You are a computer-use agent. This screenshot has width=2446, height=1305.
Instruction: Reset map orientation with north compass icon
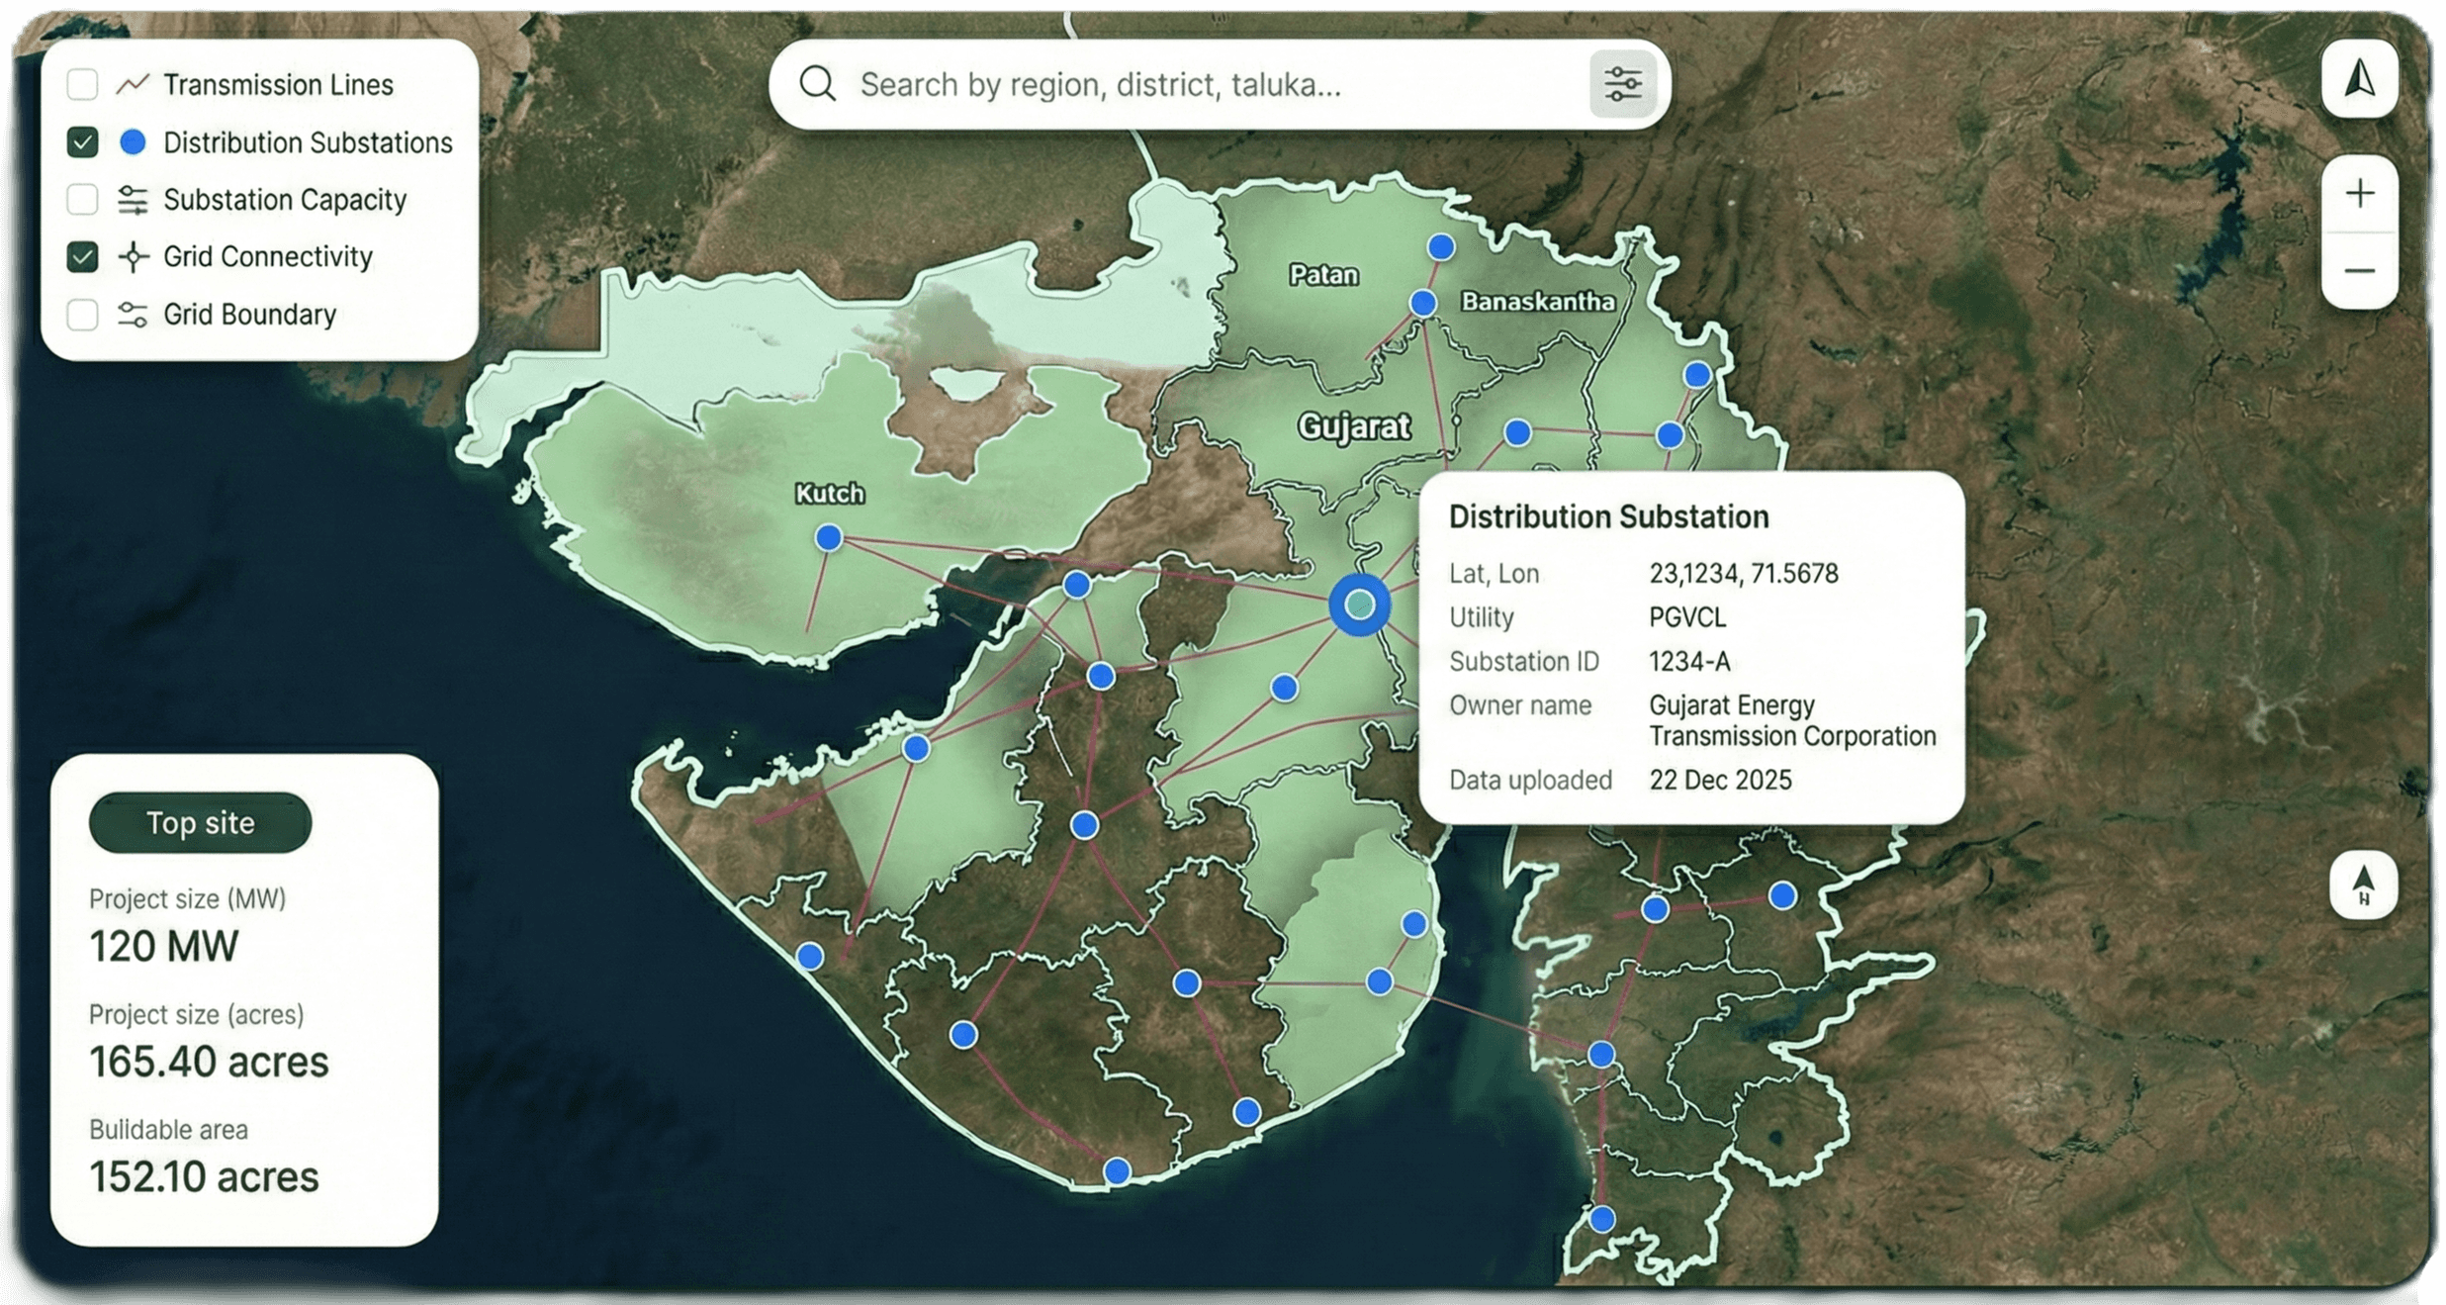(2363, 885)
